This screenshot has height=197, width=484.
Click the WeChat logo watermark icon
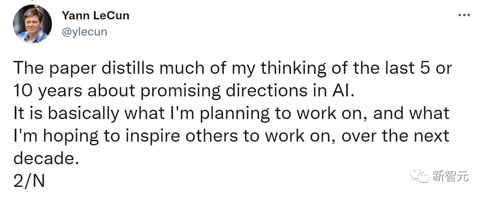pos(422,176)
